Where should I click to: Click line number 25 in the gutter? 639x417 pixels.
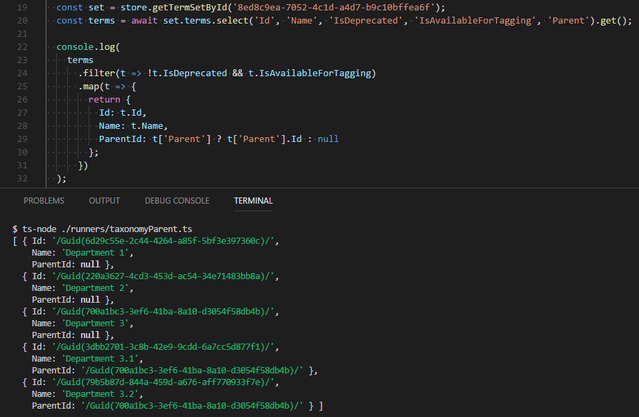[22, 87]
